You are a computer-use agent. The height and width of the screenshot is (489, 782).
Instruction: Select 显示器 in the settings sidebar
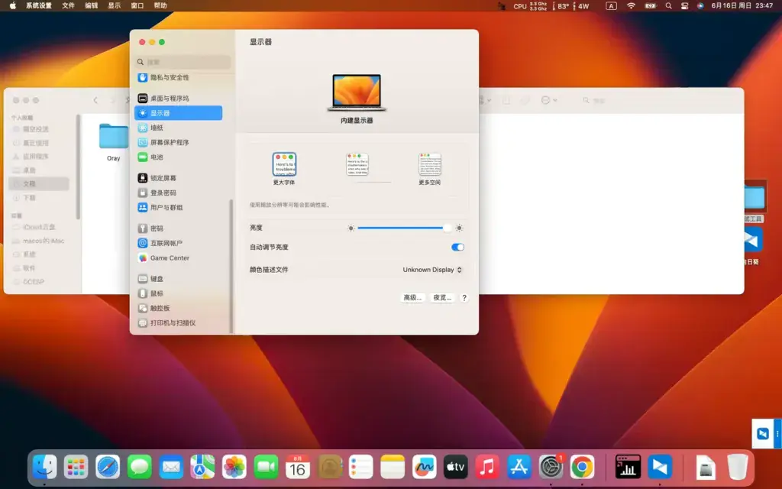tap(178, 113)
